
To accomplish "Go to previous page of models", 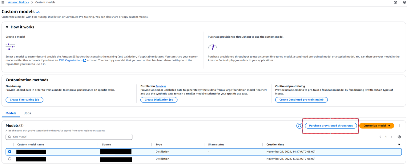I will 380,137.
